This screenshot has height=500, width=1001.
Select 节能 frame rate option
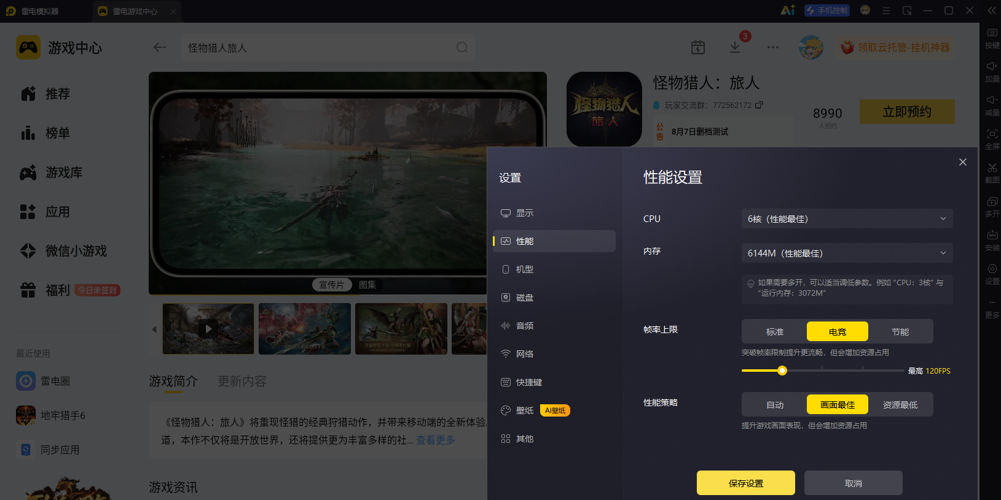click(900, 331)
